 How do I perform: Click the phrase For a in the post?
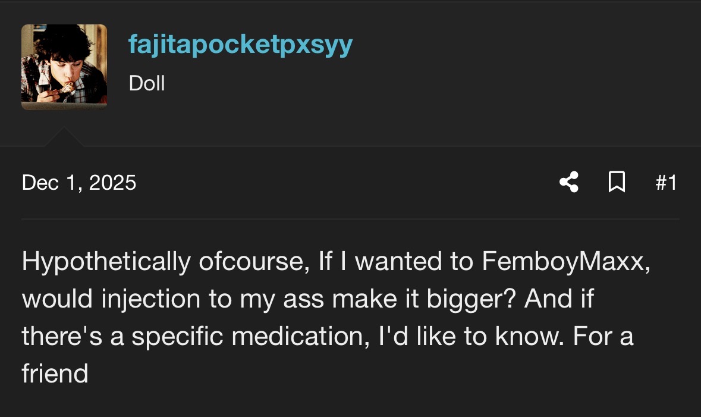coord(603,336)
